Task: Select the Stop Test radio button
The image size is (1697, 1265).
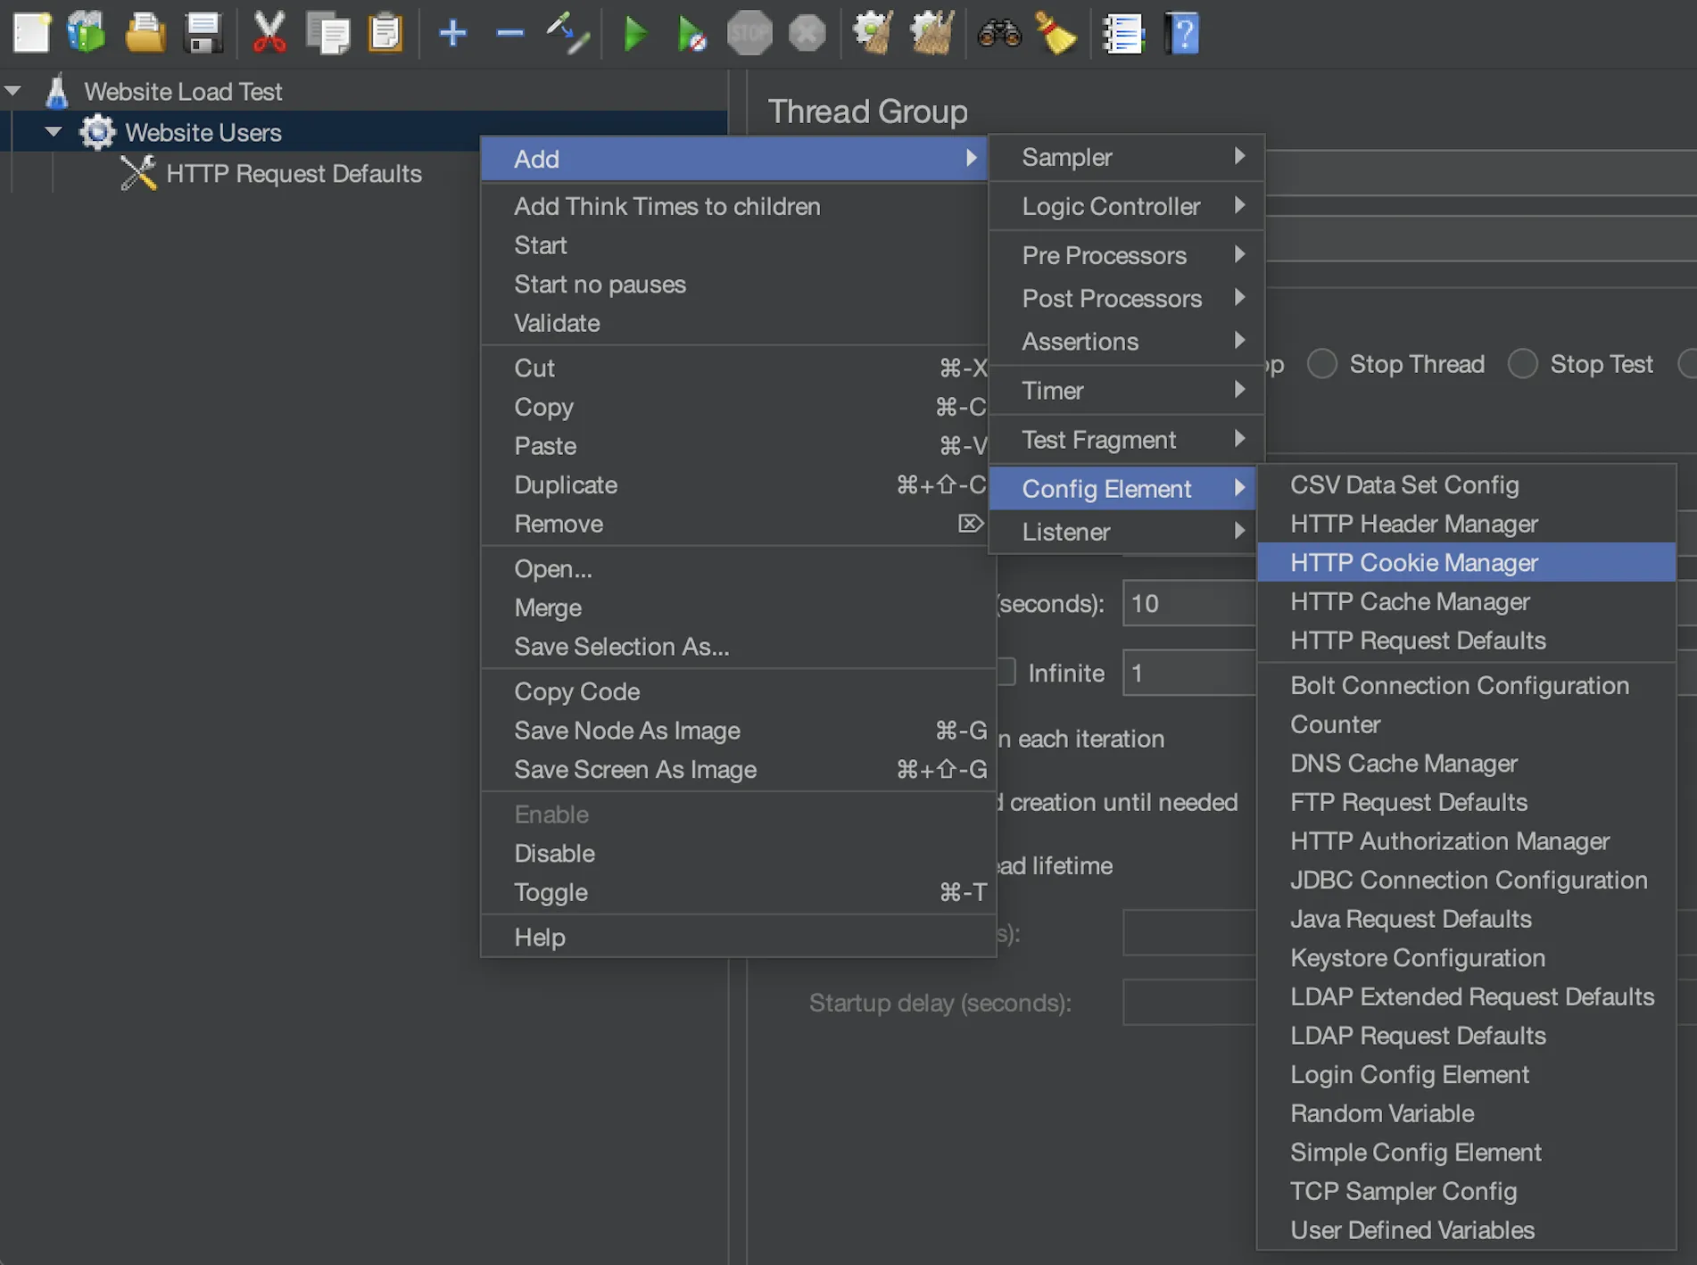Action: pyautogui.click(x=1522, y=364)
